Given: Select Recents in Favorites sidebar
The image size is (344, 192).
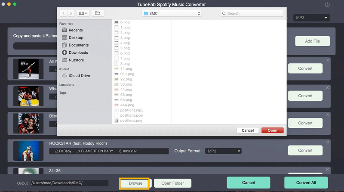Looking at the screenshot, I should (76, 30).
